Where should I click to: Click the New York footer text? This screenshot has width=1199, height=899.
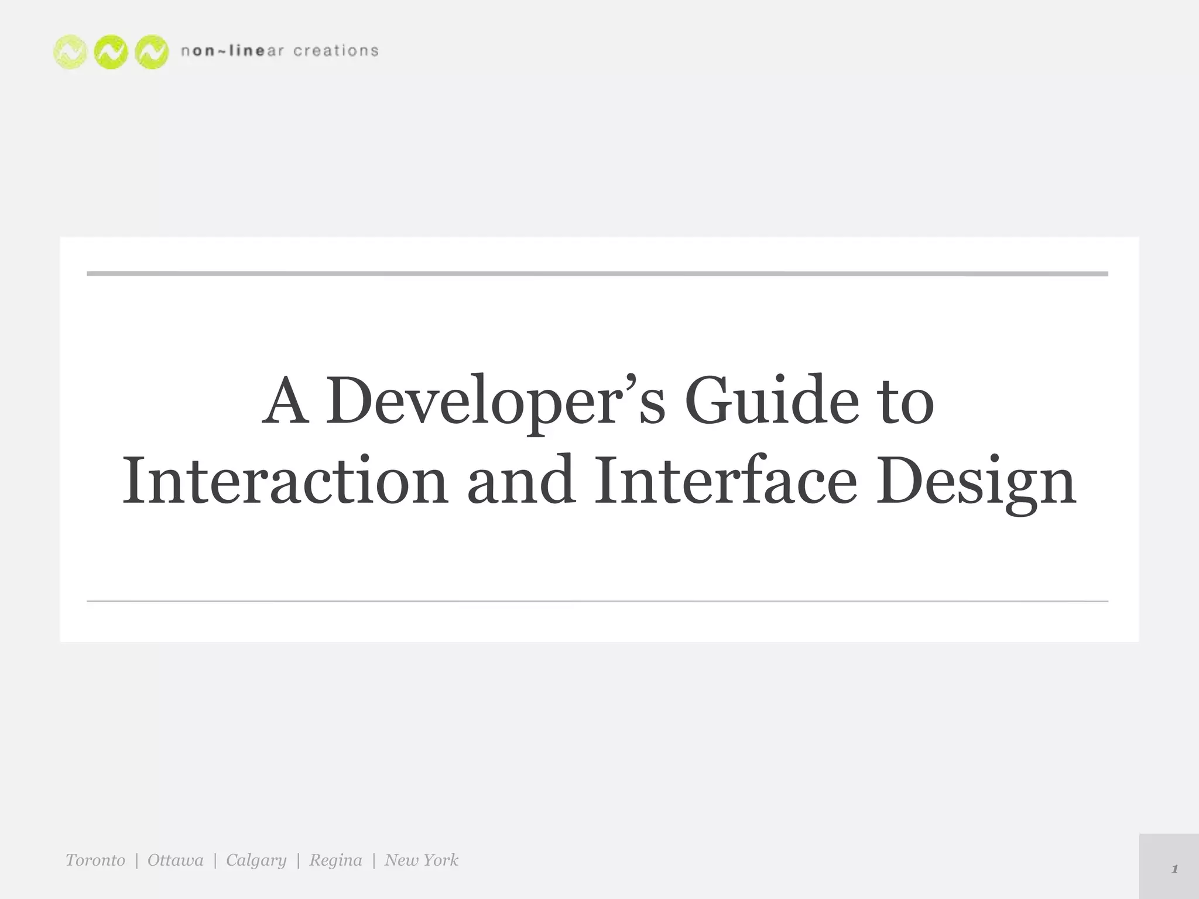point(422,860)
